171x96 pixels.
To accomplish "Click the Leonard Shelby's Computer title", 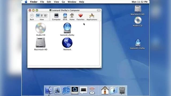I will (x=66, y=10).
